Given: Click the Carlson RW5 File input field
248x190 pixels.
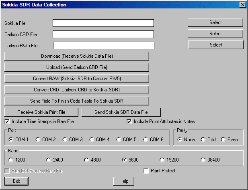Looking at the screenshot, I should [104, 45].
